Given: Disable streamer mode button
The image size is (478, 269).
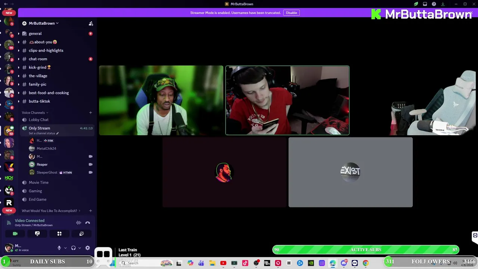Looking at the screenshot, I should [291, 13].
